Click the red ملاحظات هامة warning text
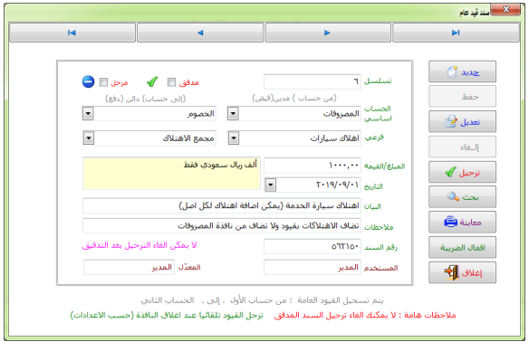The width and height of the screenshot is (529, 342). coord(365,316)
